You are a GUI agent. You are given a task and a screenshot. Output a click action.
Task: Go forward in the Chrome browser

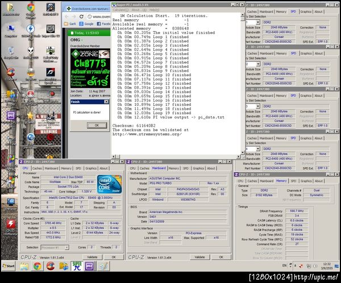point(74,16)
